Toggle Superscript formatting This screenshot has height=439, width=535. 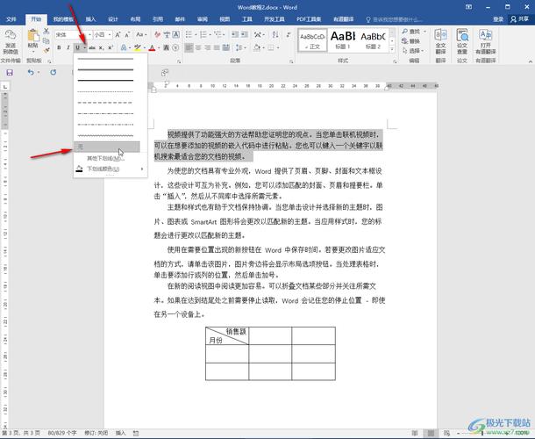(x=111, y=47)
